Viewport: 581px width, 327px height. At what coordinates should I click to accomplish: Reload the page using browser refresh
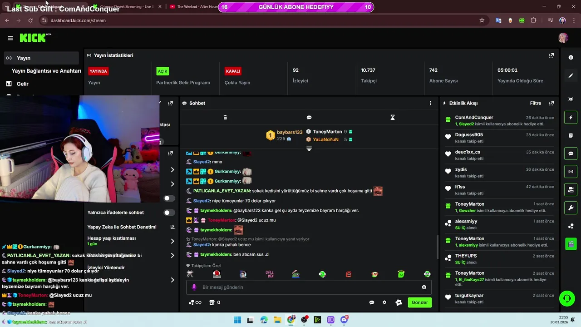tap(30, 20)
